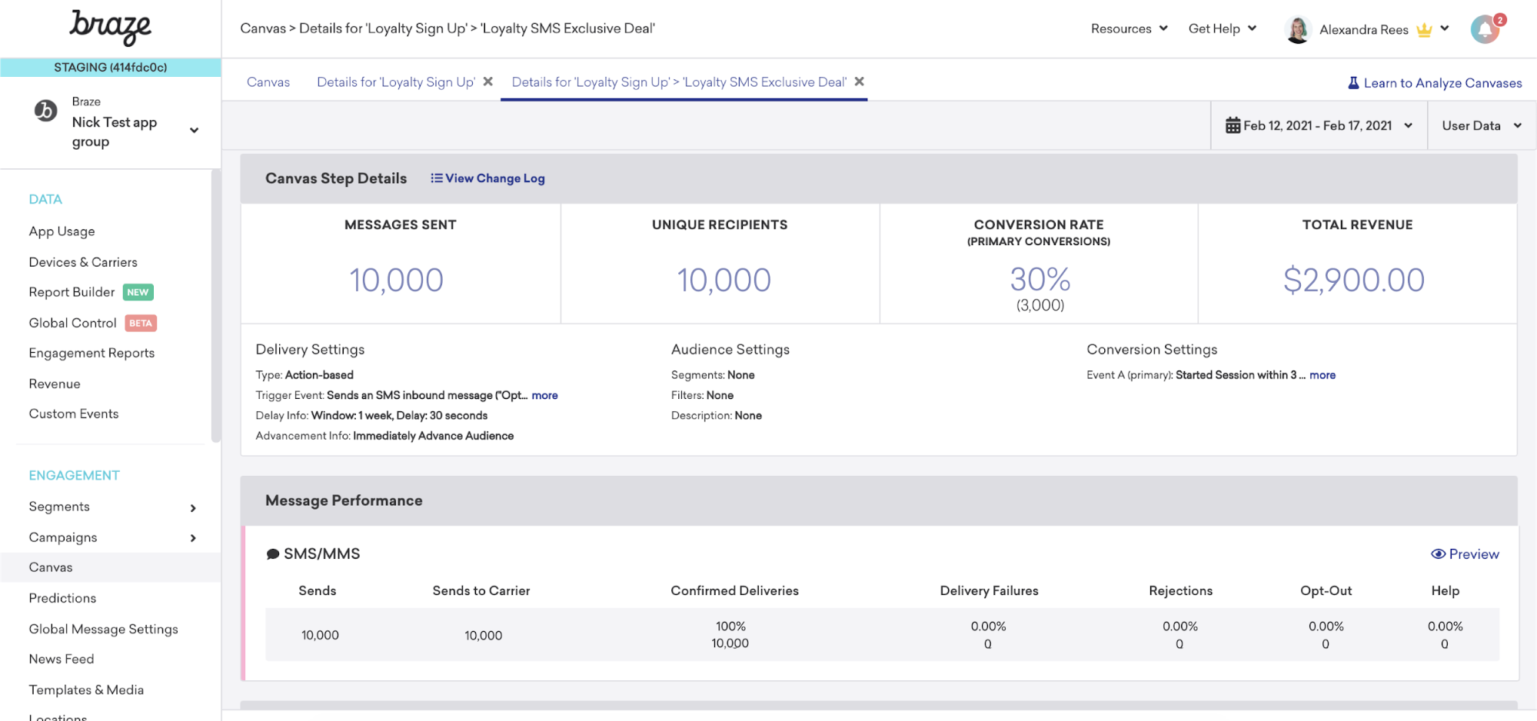Close the 'Loyalty Sign Up' details tab
1537x721 pixels.
pos(487,81)
